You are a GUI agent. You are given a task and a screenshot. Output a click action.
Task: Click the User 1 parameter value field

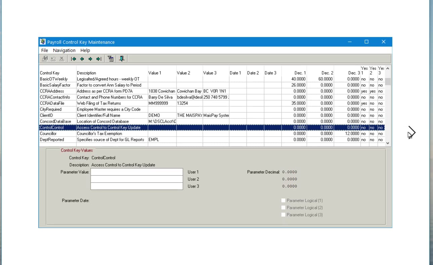(137, 172)
